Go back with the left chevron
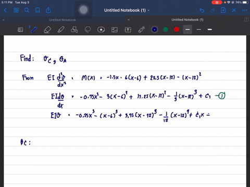The width and height of the screenshot is (250, 187). (5, 10)
